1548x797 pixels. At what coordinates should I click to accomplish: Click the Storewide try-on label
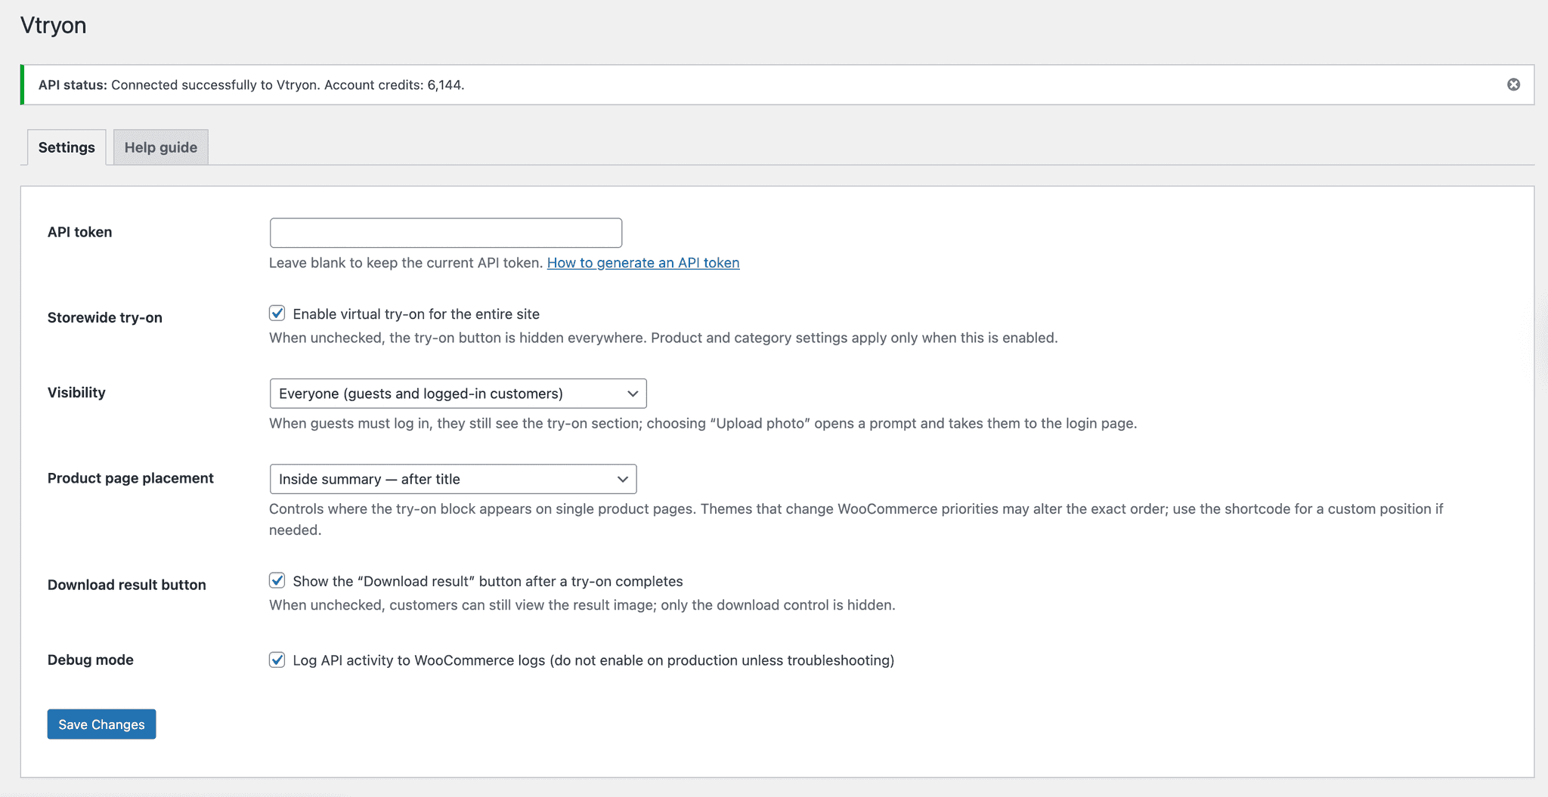click(x=105, y=317)
